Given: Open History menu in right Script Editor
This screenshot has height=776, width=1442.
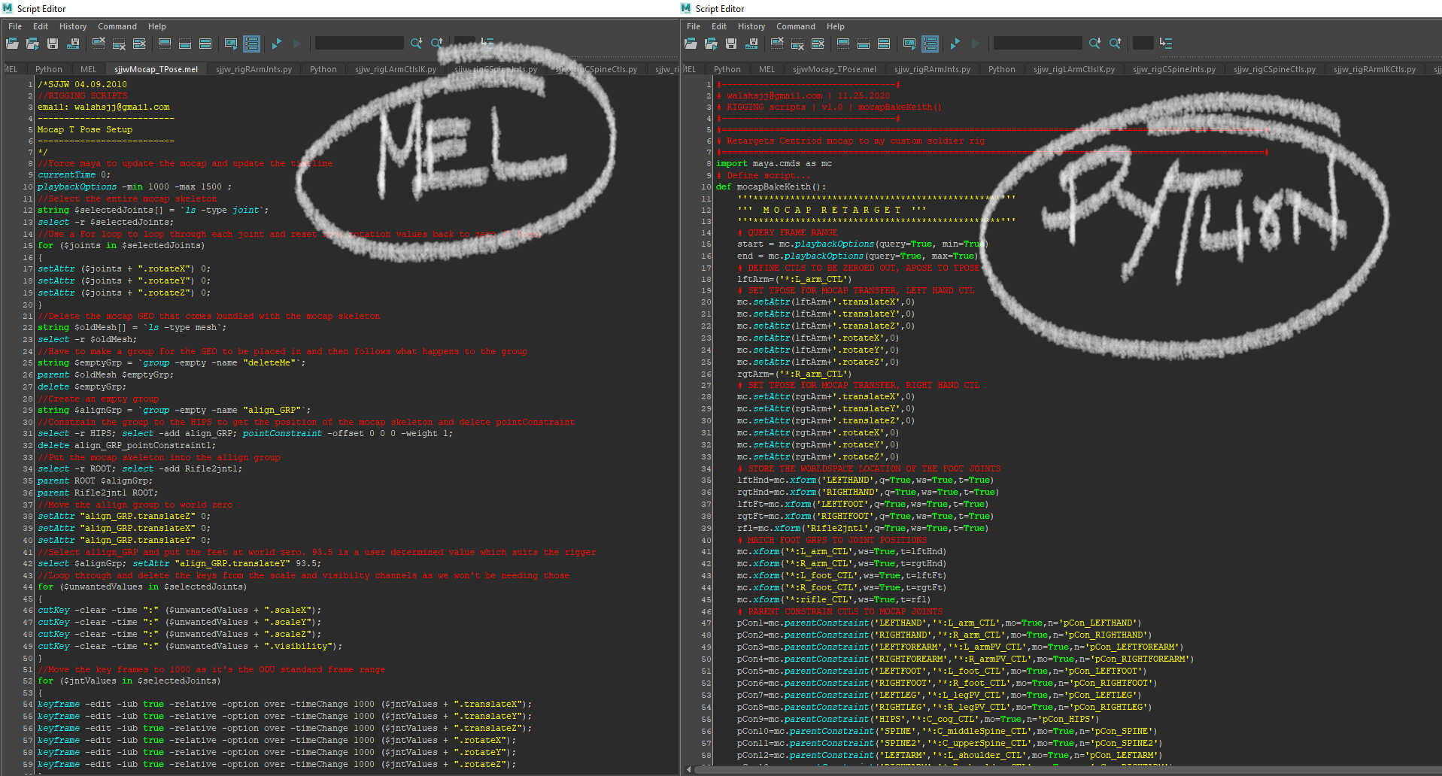Looking at the screenshot, I should (751, 26).
